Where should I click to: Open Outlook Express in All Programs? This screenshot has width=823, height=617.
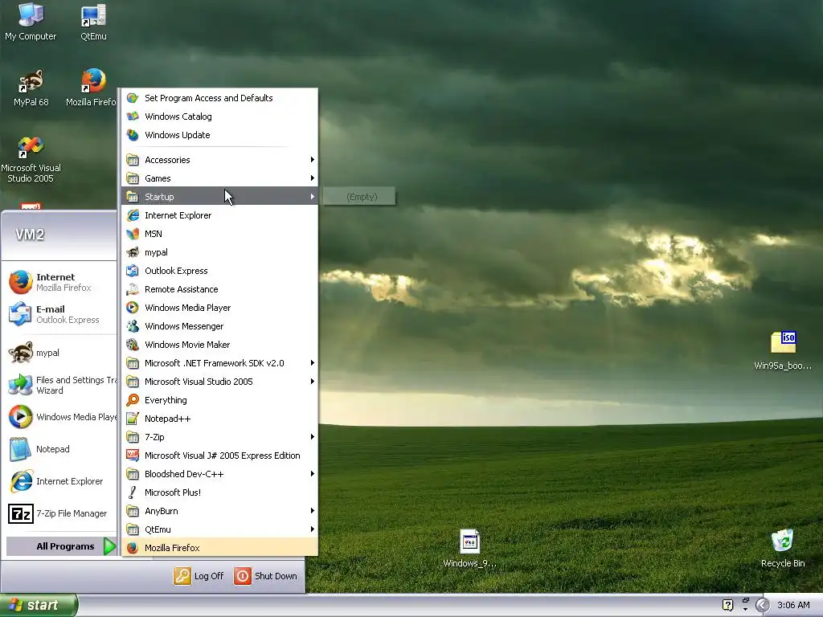click(x=219, y=271)
